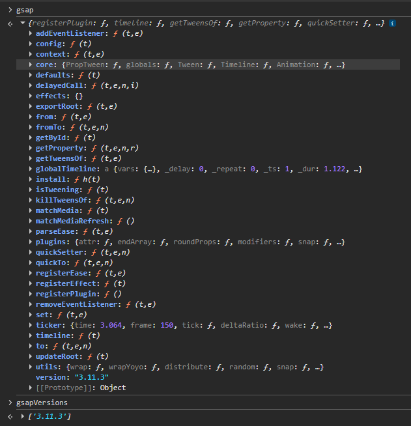Expand the ticker property
Screen dimensions: 411x426
(x=31, y=325)
